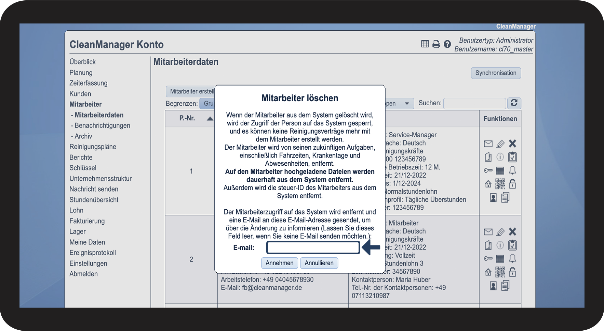Click the key icon for employee 1
Image resolution: width=604 pixels, height=331 pixels.
pos(488,170)
